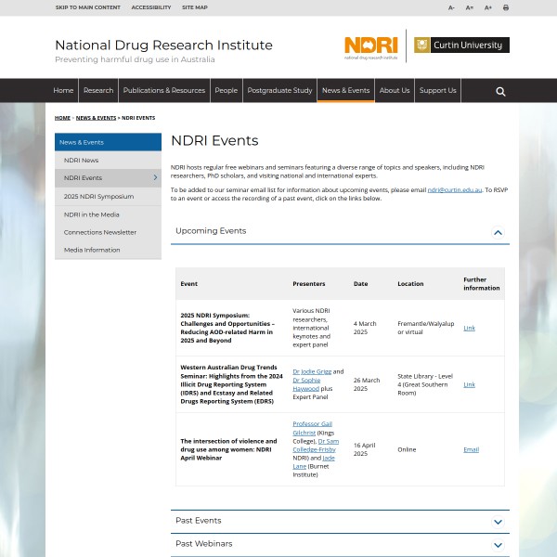This screenshot has height=557, width=557.
Task: Click Skip to Main Content link
Action: (87, 7)
